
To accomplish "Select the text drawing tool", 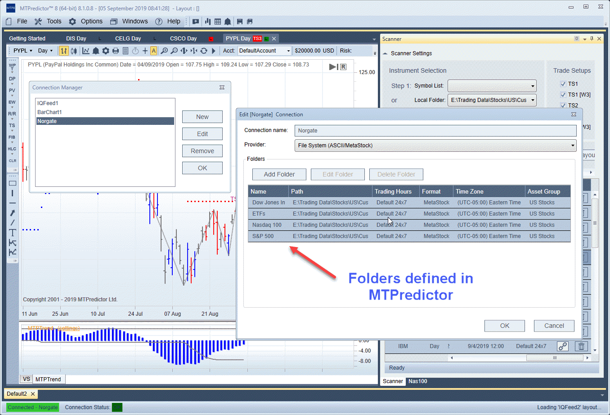I will 13,233.
